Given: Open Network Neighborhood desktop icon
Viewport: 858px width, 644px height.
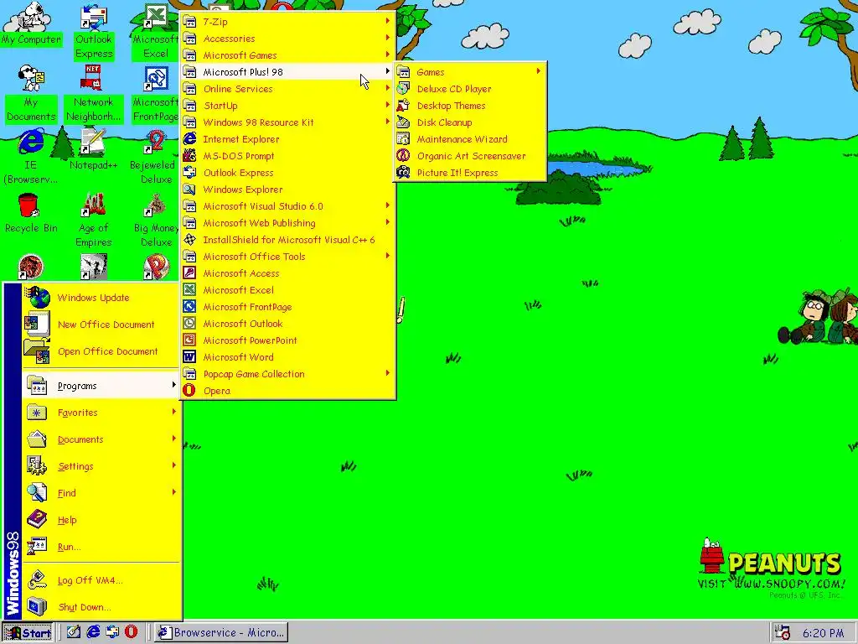Looking at the screenshot, I should [x=93, y=94].
